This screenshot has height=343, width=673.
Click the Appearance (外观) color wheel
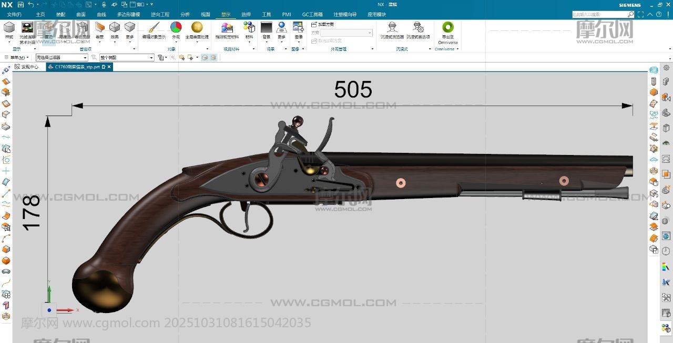pos(176,28)
